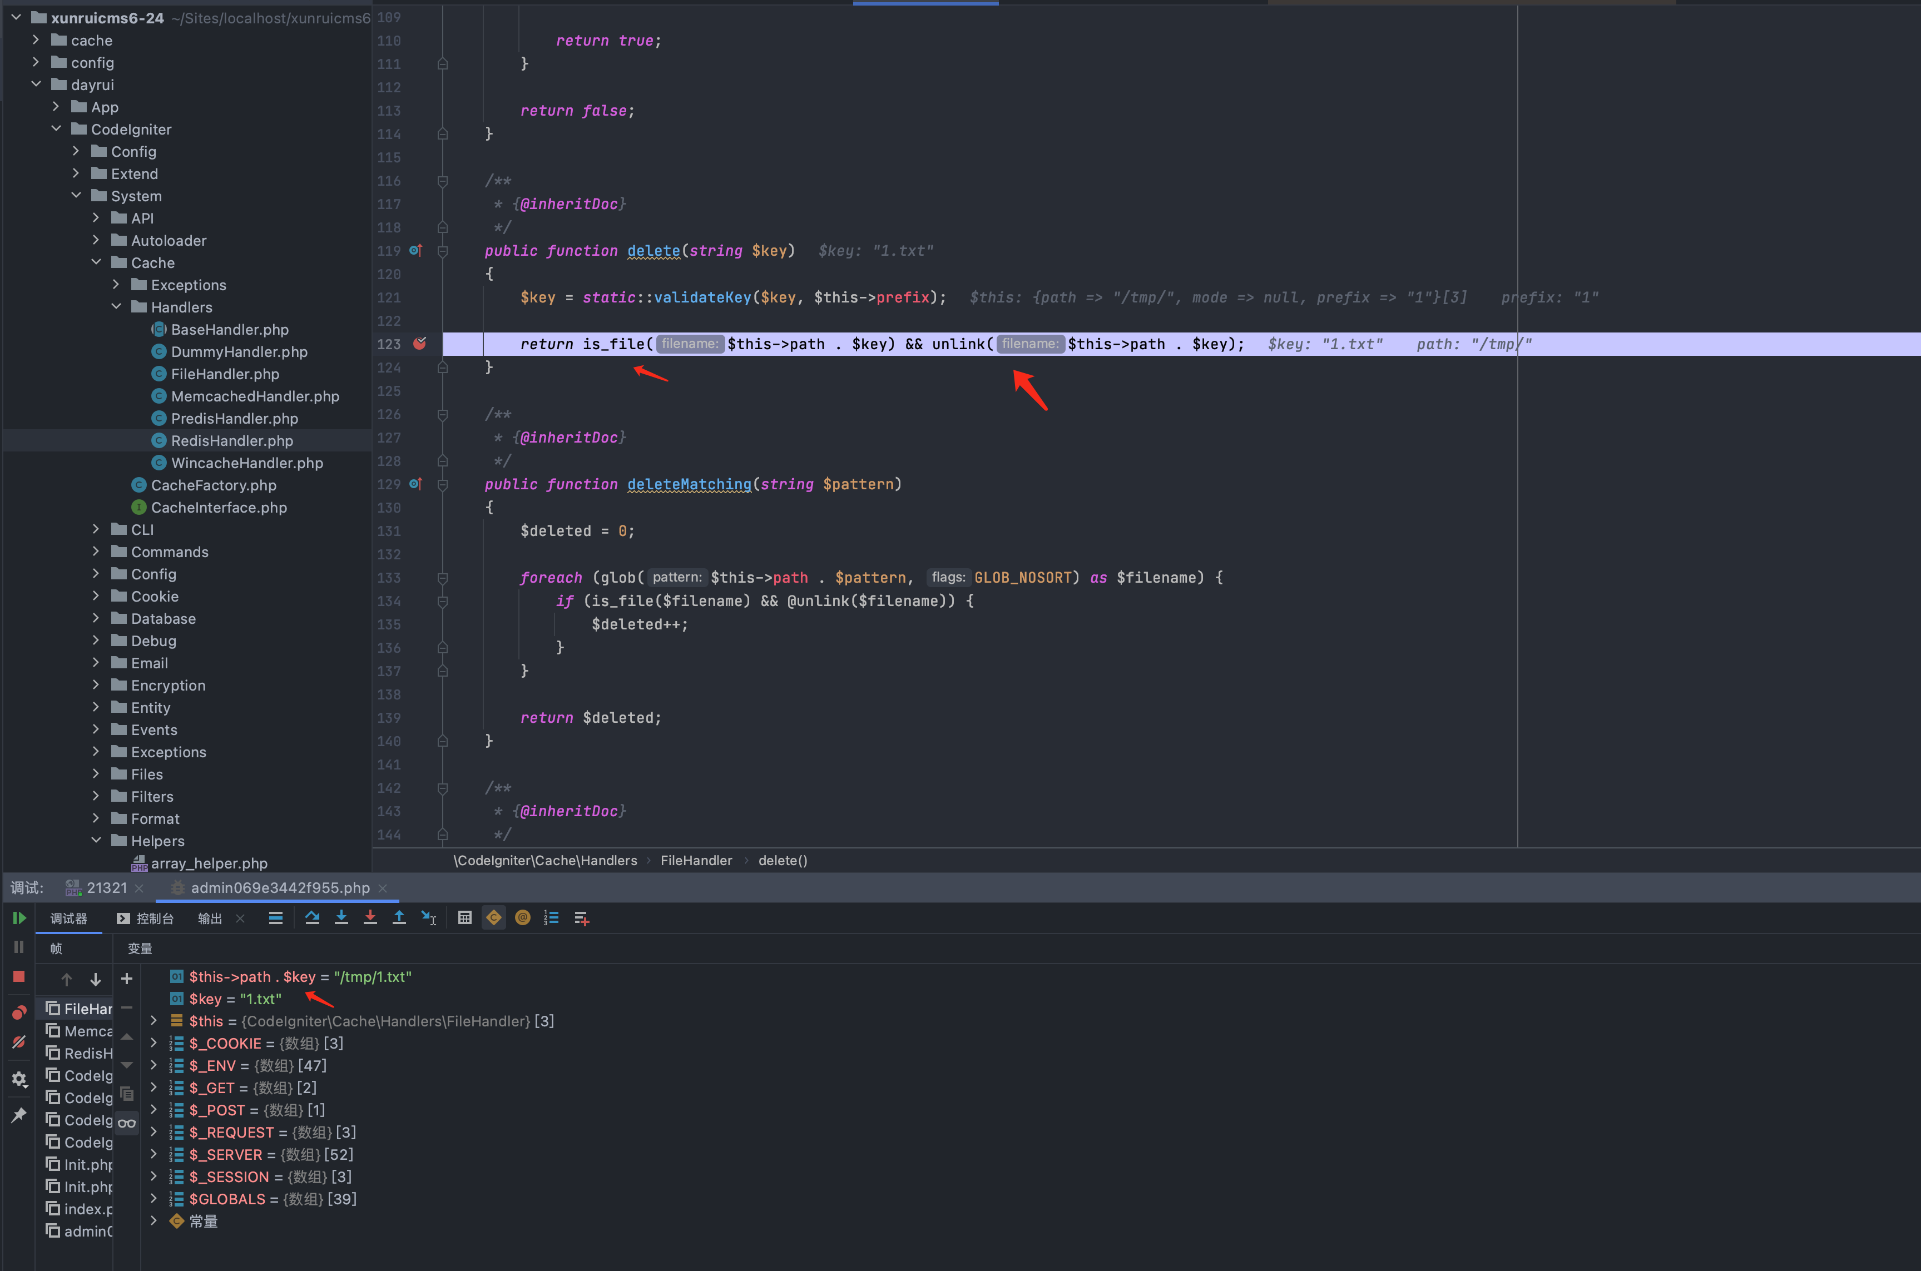Expand the $GLOBALS array
The height and width of the screenshot is (1271, 1921).
point(154,1199)
